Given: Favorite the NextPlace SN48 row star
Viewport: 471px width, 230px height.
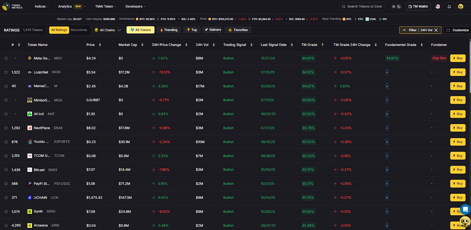Looking at the screenshot, I should click(x=6, y=128).
